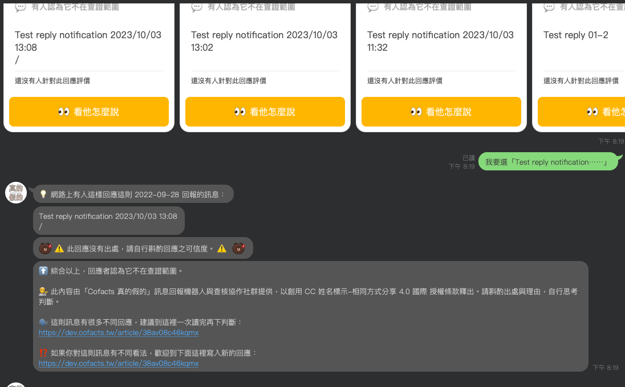625x387 pixels.
Task: Click the person emoji before 此內容由
Action: 43,291
